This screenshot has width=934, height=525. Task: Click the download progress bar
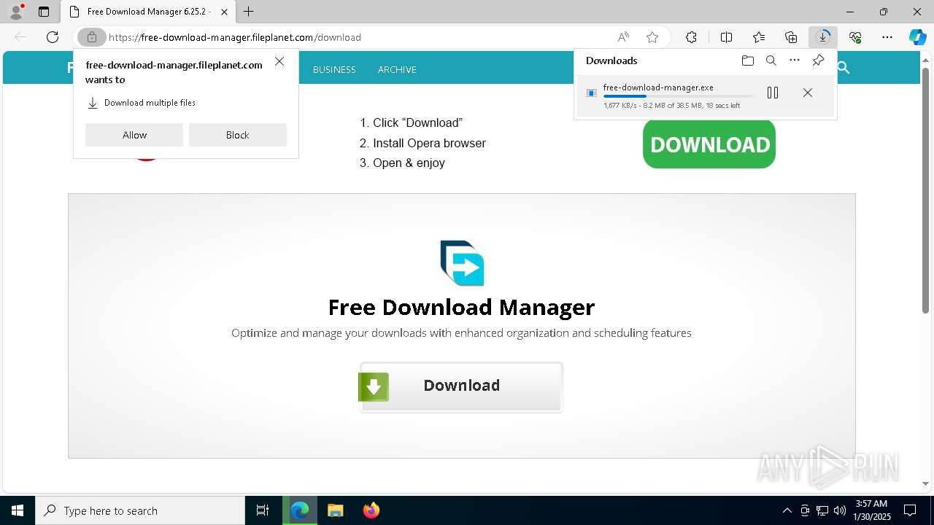point(679,96)
